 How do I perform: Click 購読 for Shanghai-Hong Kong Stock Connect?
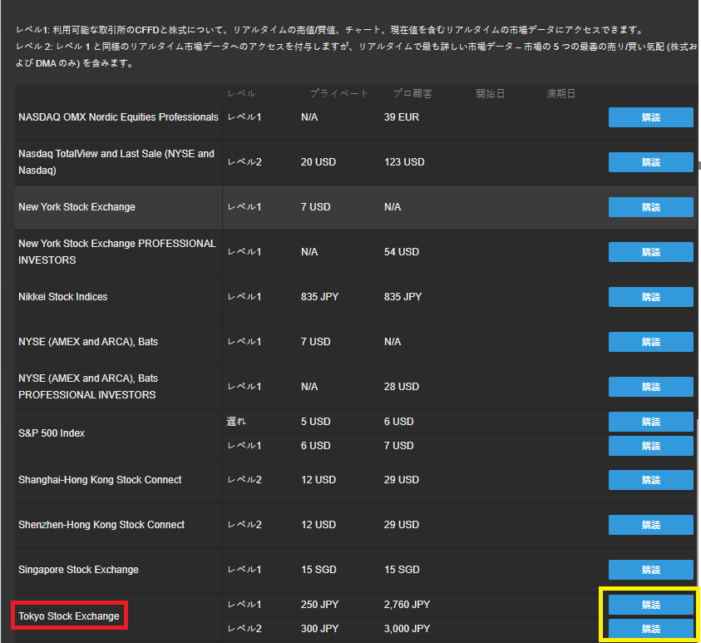[650, 480]
